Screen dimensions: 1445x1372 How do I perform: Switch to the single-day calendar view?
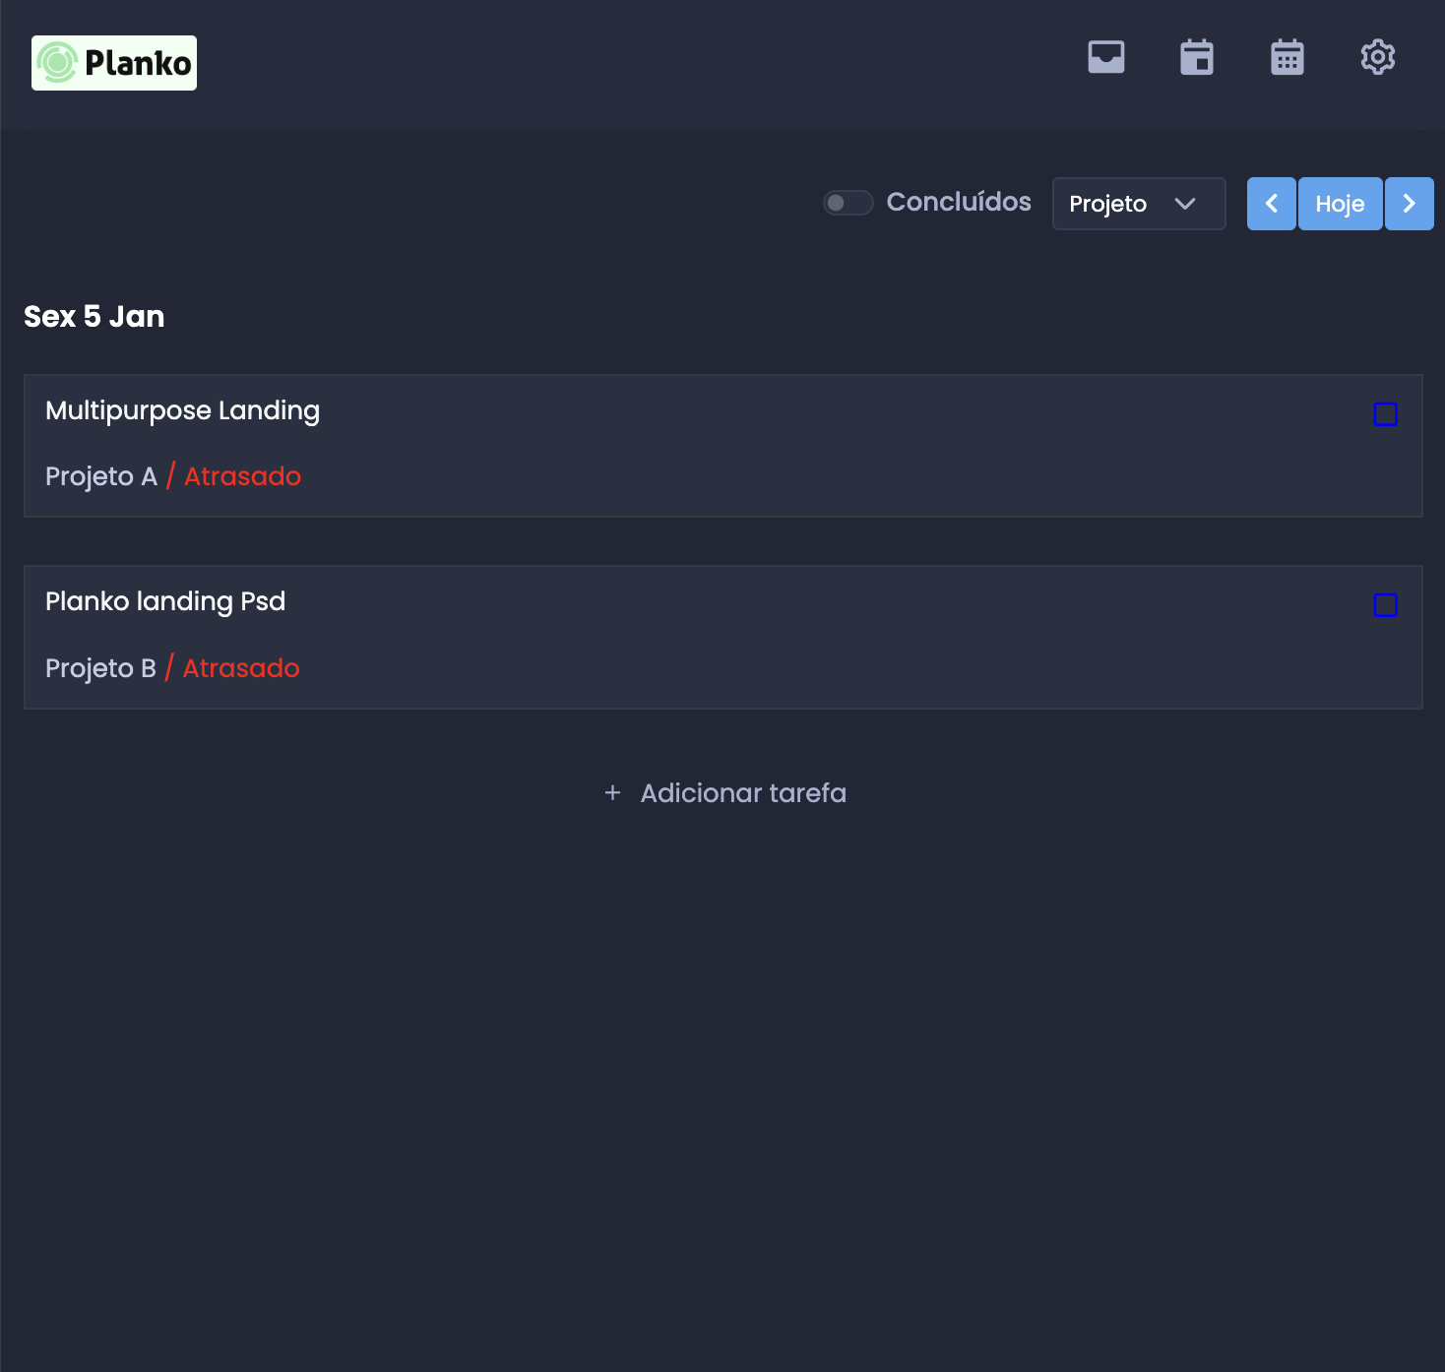pos(1197,57)
